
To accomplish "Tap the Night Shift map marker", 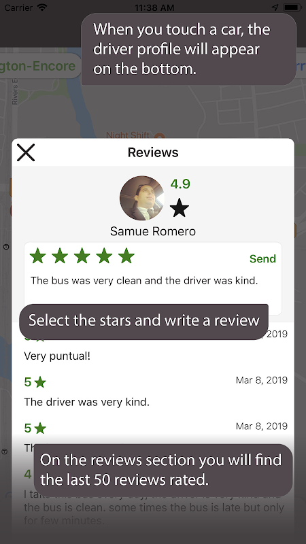I will point(159,136).
